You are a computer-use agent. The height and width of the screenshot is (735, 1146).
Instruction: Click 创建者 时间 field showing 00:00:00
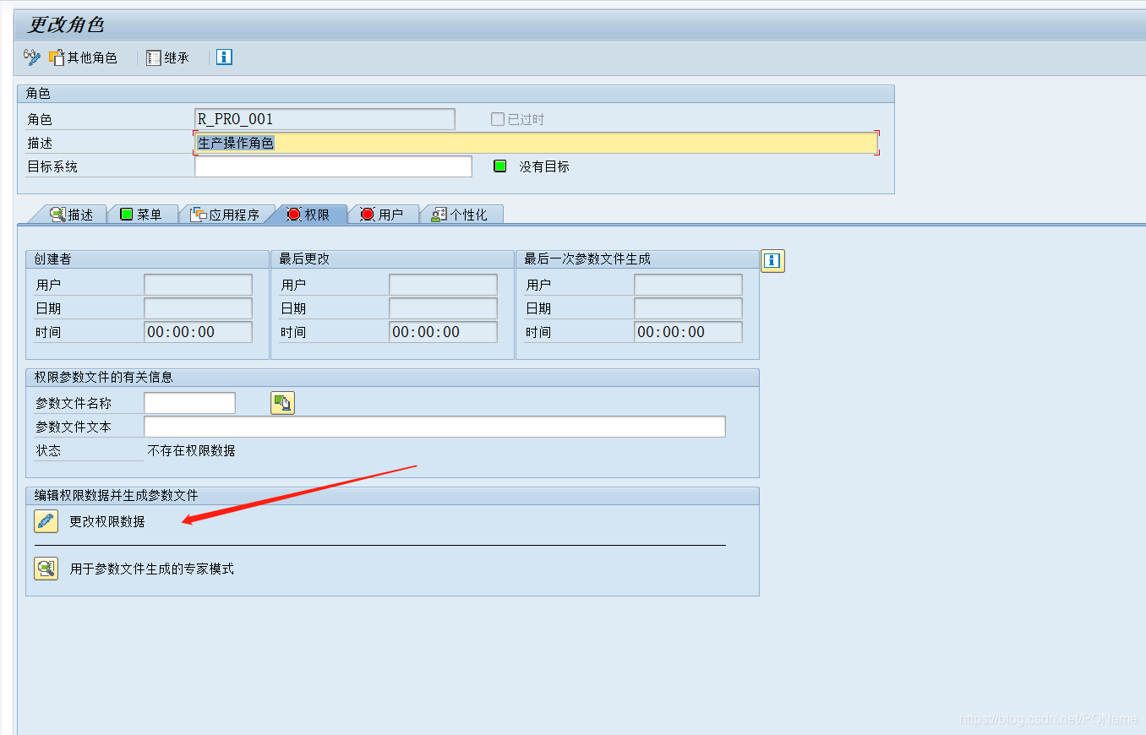pyautogui.click(x=198, y=332)
